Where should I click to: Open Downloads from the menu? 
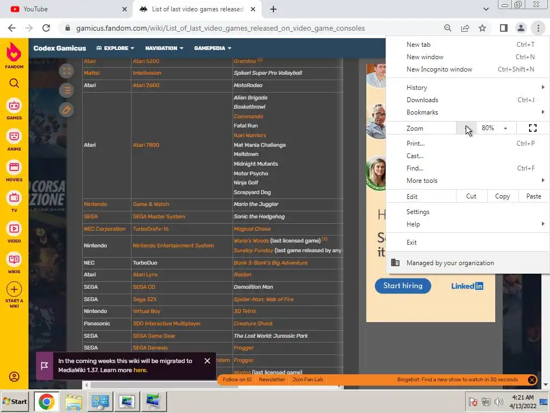[x=468, y=100]
